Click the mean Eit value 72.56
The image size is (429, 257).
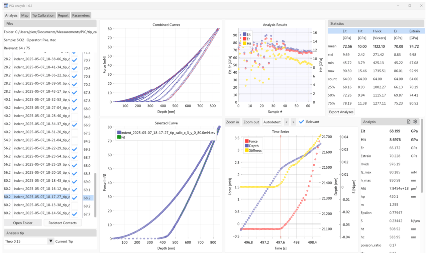pos(347,47)
